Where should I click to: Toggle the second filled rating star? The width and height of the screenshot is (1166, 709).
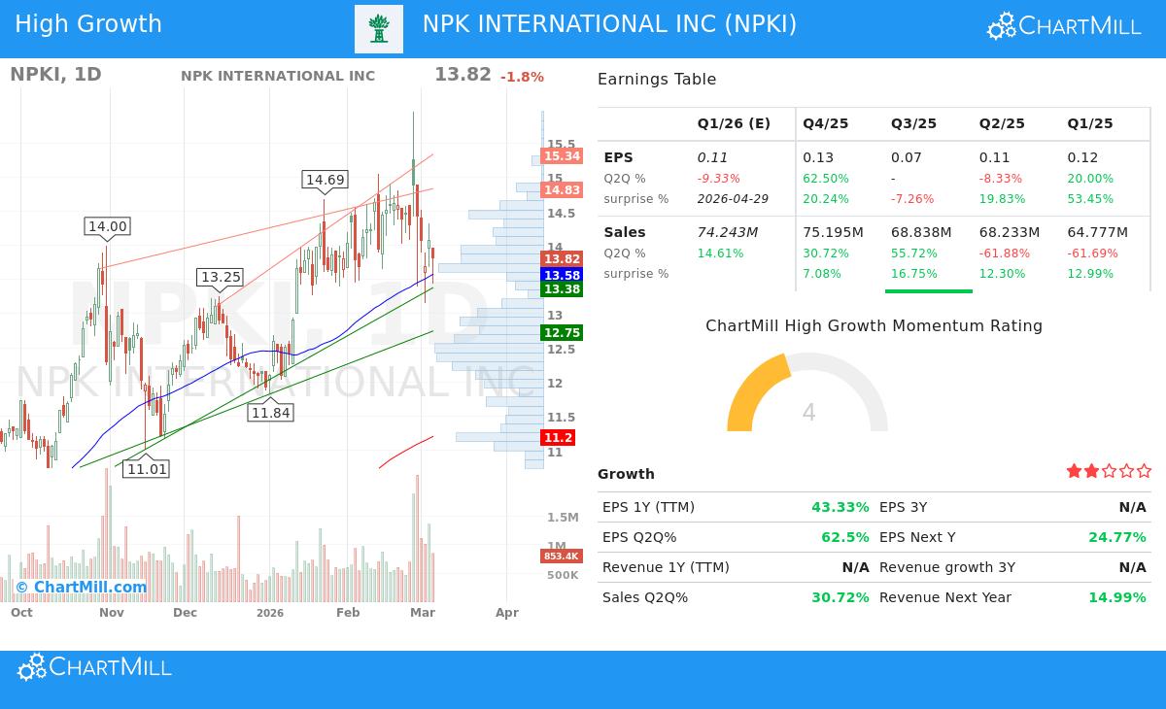(x=1091, y=470)
